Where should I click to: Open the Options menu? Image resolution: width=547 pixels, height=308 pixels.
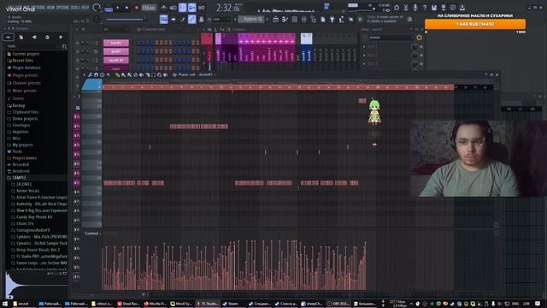point(62,8)
